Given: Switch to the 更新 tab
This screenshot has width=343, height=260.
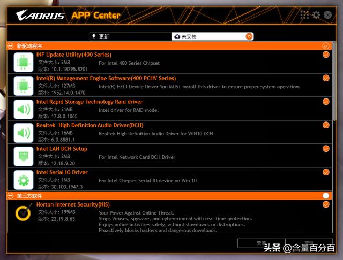Looking at the screenshot, I should pyautogui.click(x=130, y=36).
